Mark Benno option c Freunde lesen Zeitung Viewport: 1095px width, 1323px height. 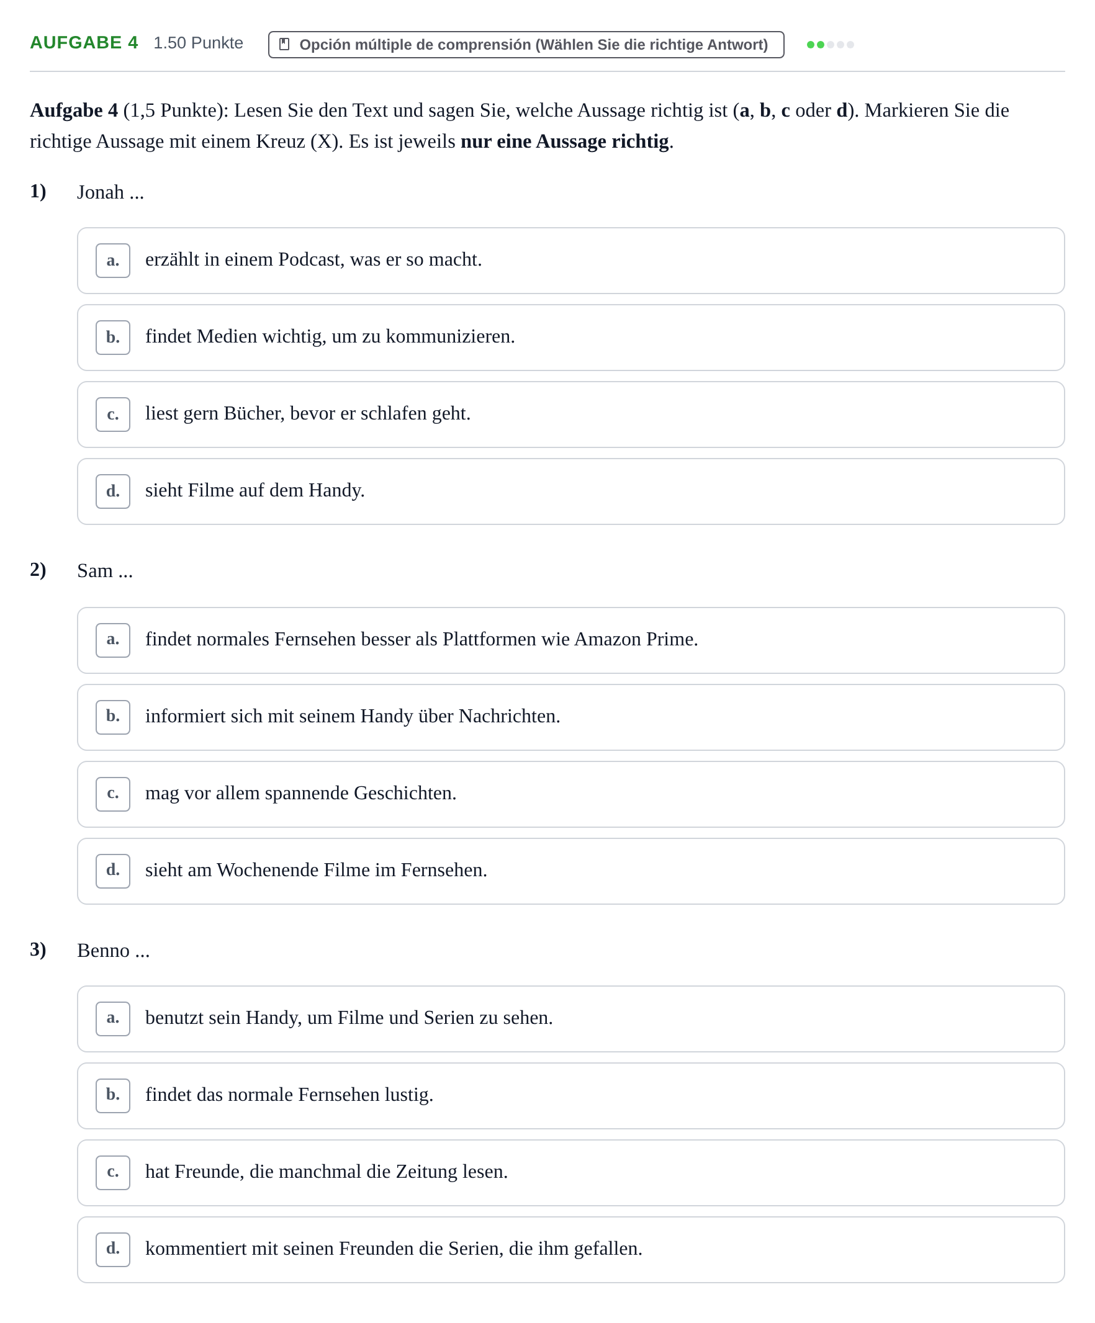click(570, 1172)
